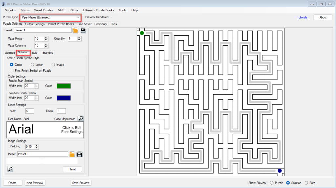This screenshot has width=336, height=188.
Task: Pick the blue Solution Finish Symbol color
Action: [64, 98]
